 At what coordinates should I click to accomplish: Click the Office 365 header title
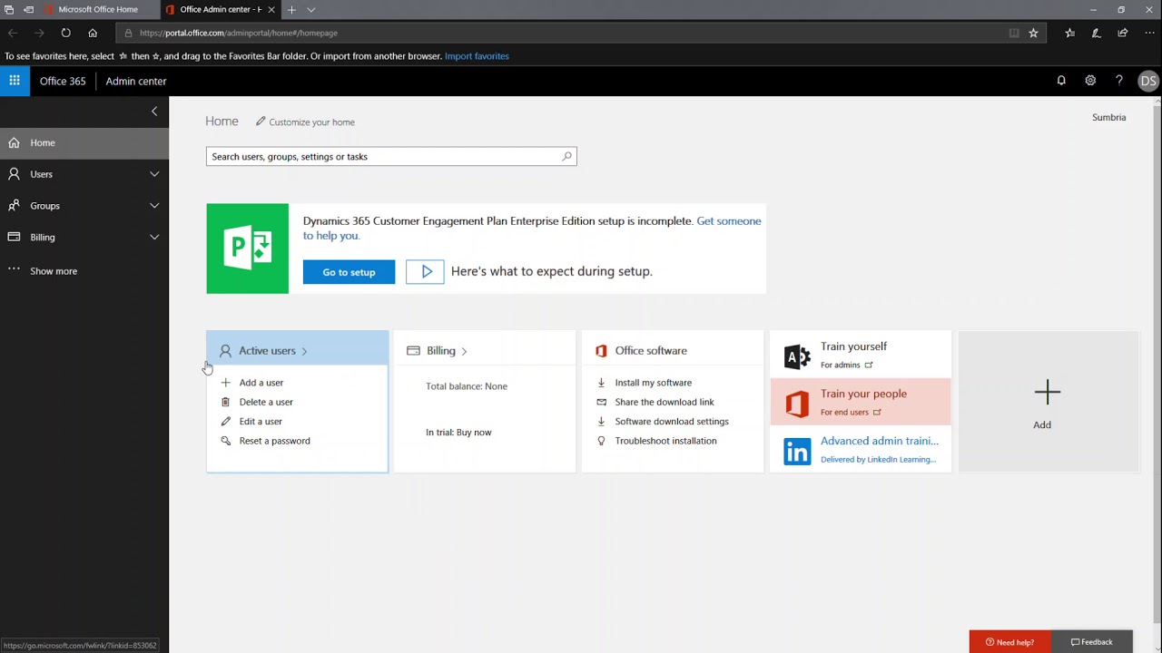point(63,81)
